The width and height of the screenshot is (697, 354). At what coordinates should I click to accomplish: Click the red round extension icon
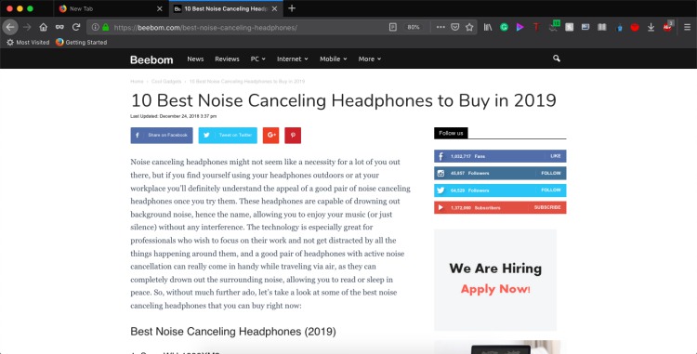(635, 27)
